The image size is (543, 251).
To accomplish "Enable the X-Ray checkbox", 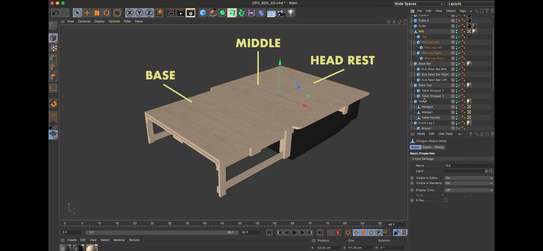I will (x=445, y=200).
